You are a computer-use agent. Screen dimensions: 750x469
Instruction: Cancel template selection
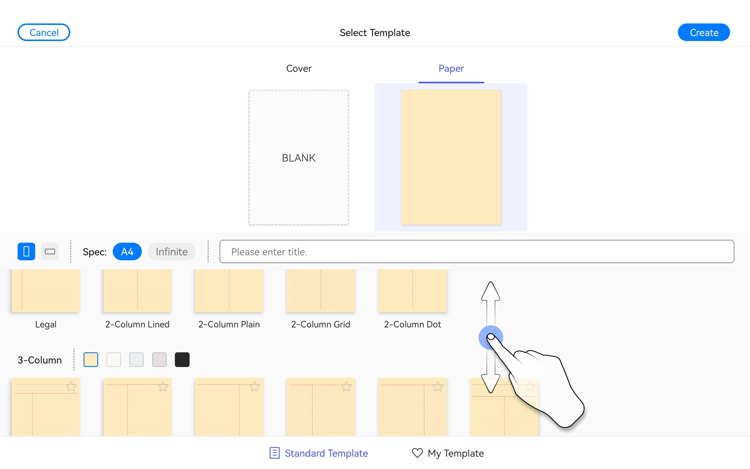pyautogui.click(x=44, y=32)
